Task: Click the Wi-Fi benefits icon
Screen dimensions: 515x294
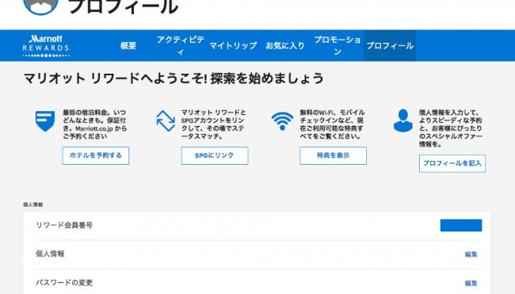Action: (x=282, y=121)
